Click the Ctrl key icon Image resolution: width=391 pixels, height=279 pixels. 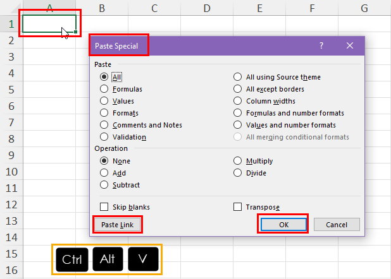[x=72, y=259]
